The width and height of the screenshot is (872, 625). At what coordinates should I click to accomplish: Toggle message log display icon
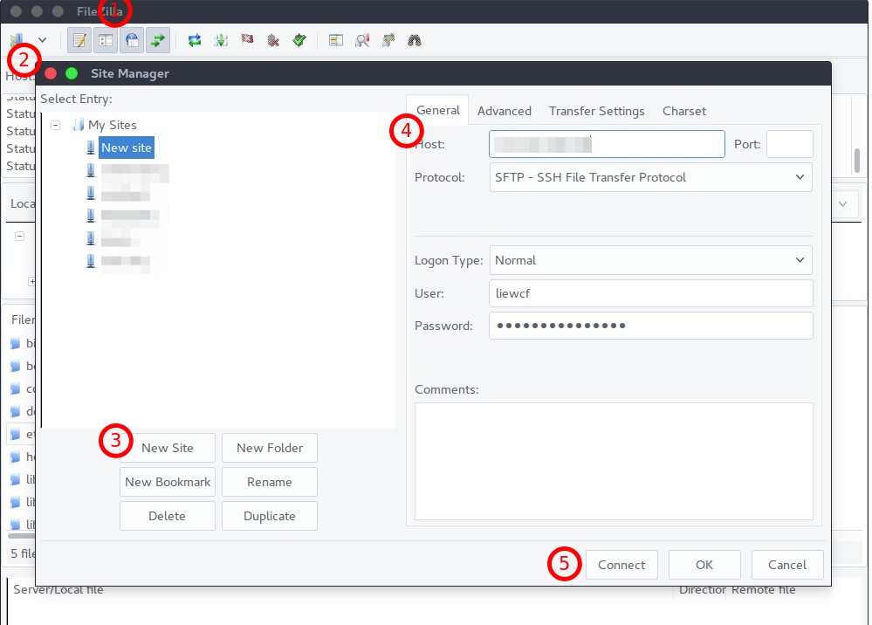(79, 40)
